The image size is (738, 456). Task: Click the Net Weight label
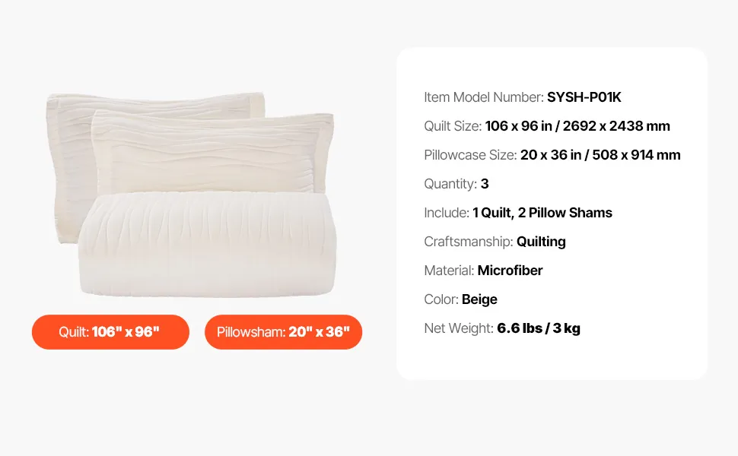(459, 328)
